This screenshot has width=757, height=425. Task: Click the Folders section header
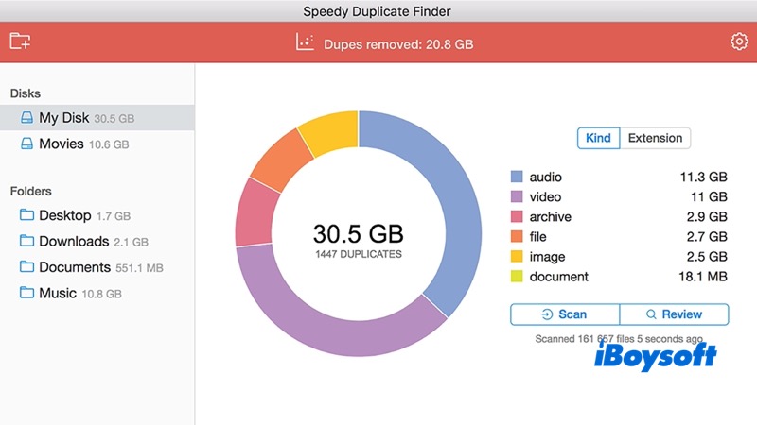30,192
